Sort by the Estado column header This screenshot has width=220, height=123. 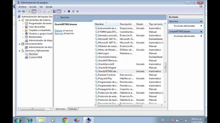142,24
